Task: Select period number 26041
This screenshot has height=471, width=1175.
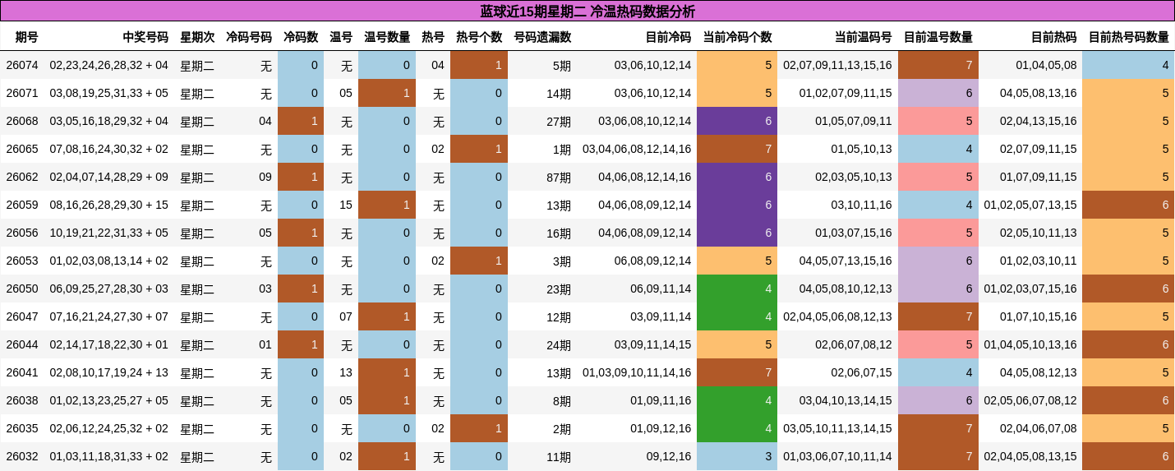Action: coord(22,372)
